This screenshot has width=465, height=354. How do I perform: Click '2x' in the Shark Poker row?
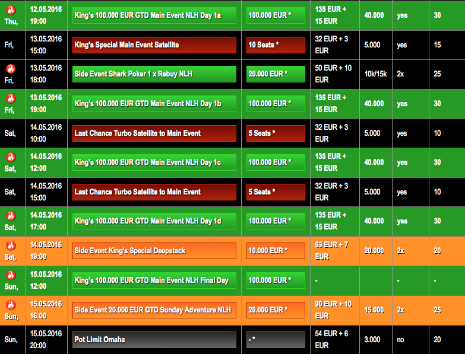pyautogui.click(x=400, y=74)
